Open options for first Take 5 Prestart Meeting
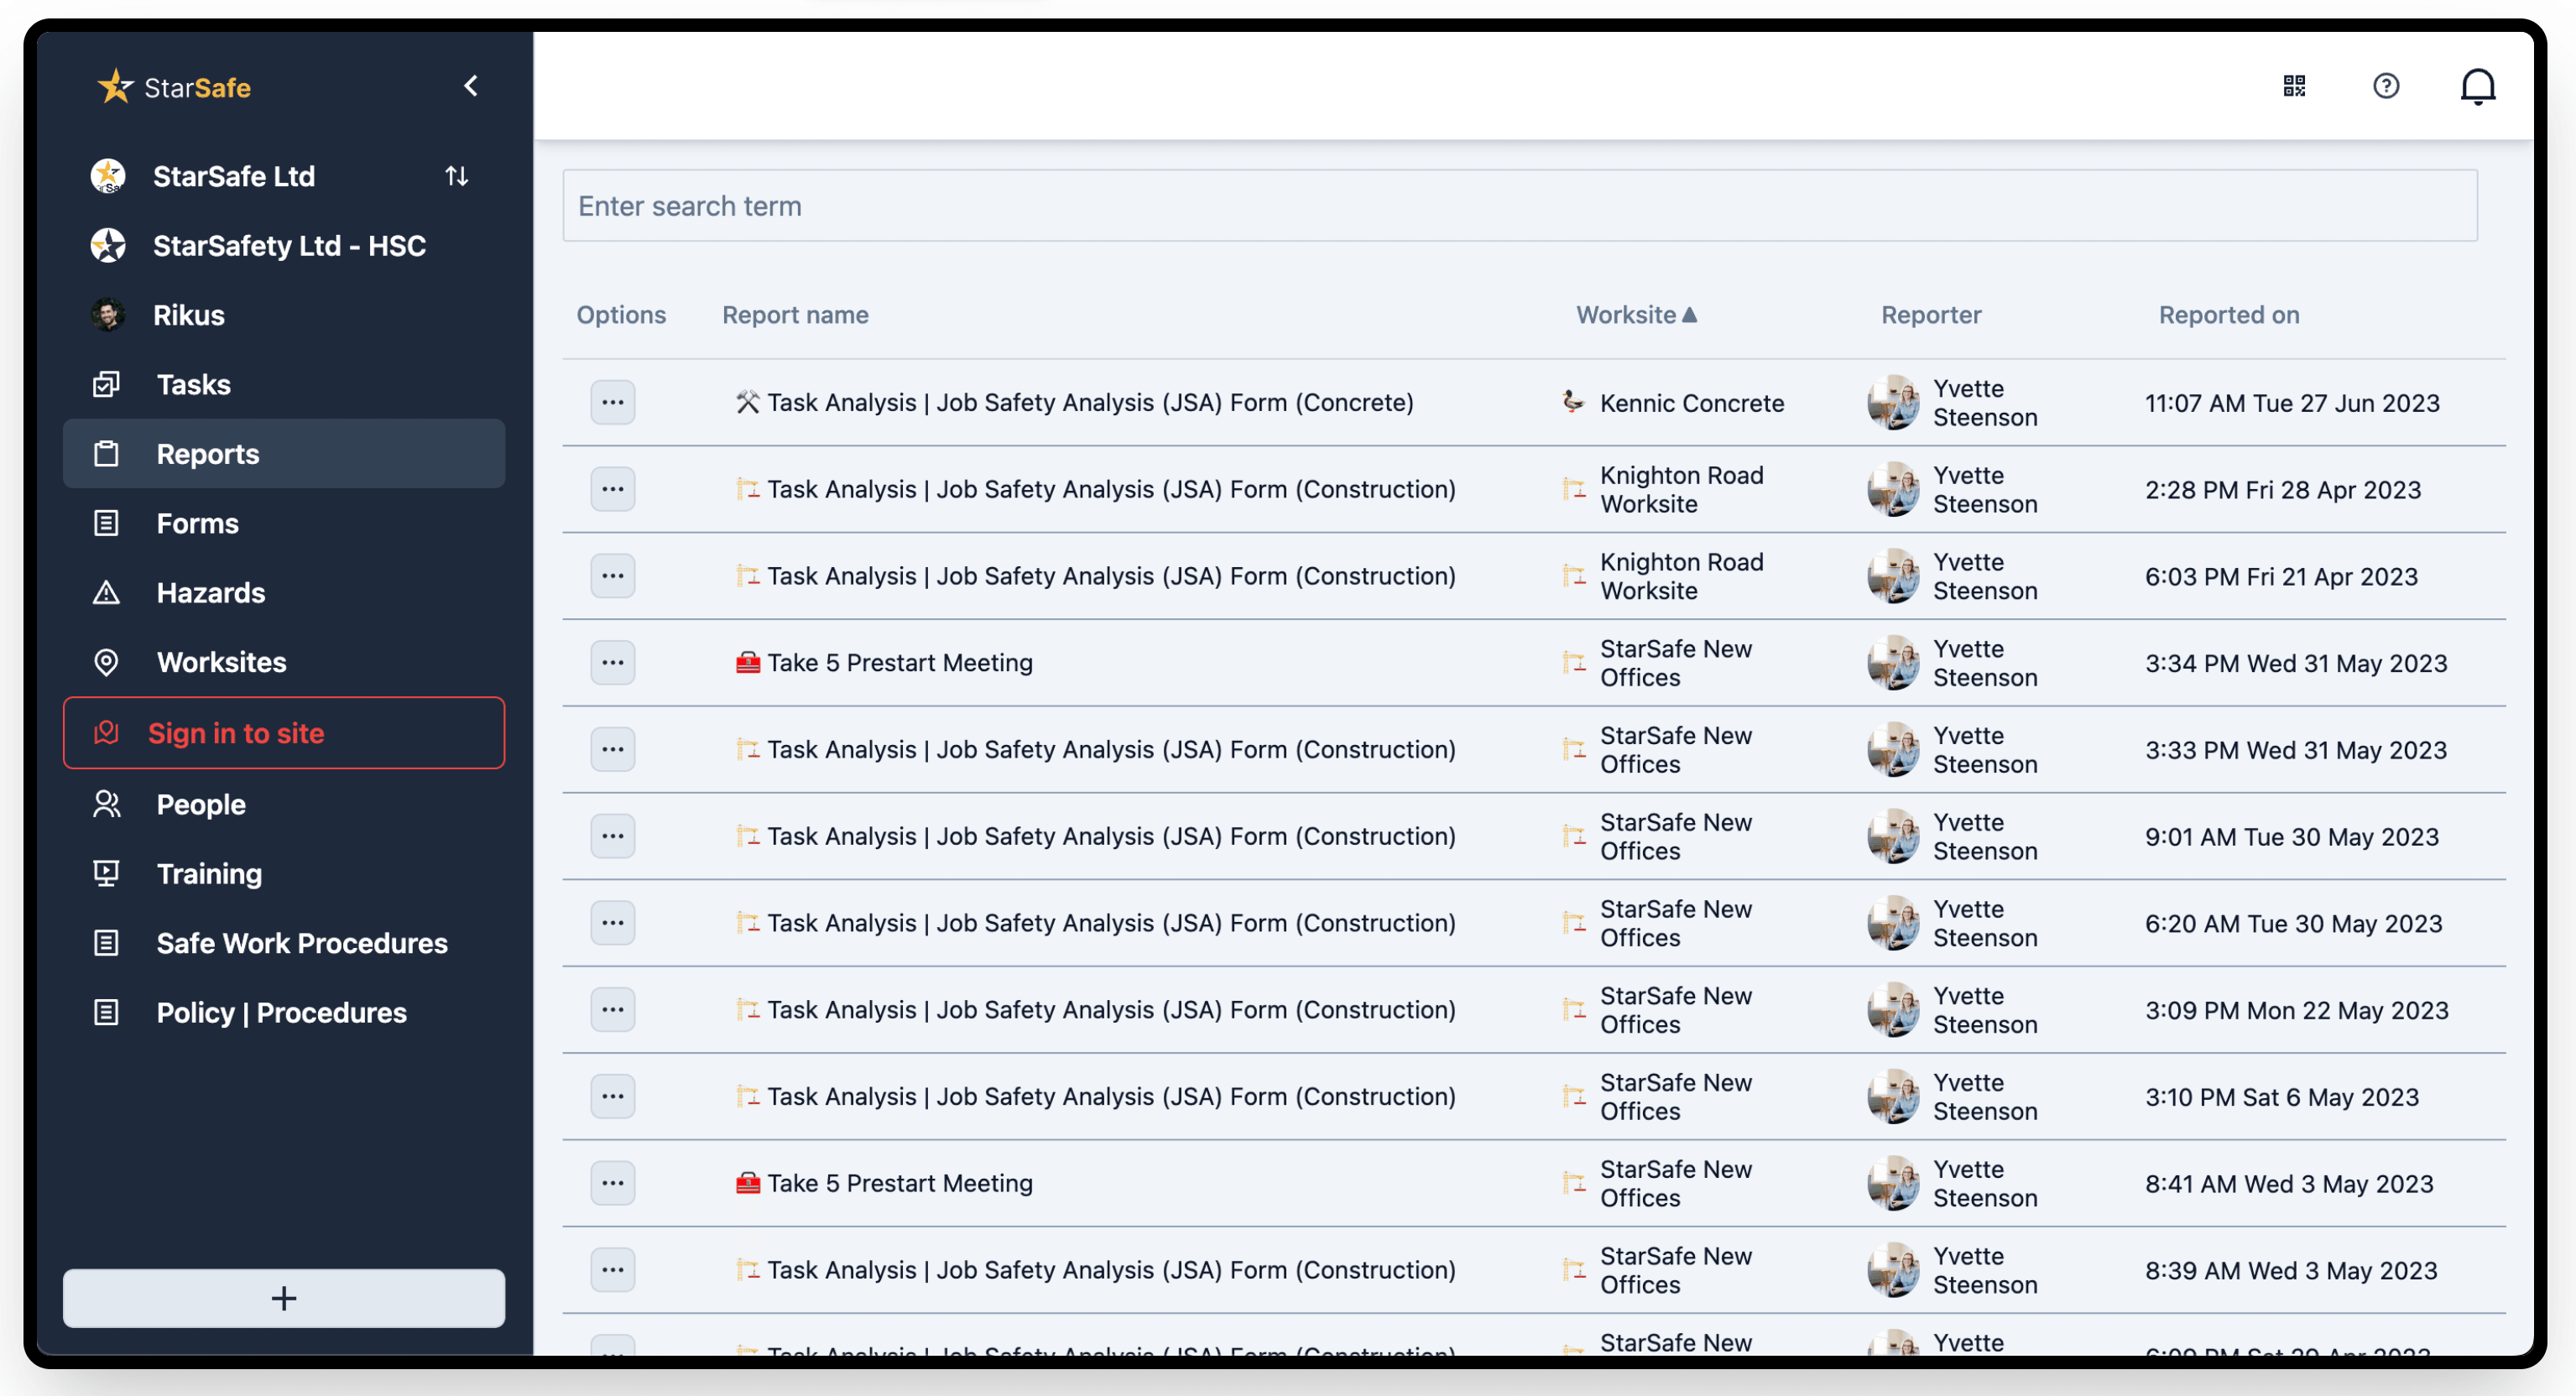This screenshot has height=1396, width=2576. coord(612,662)
